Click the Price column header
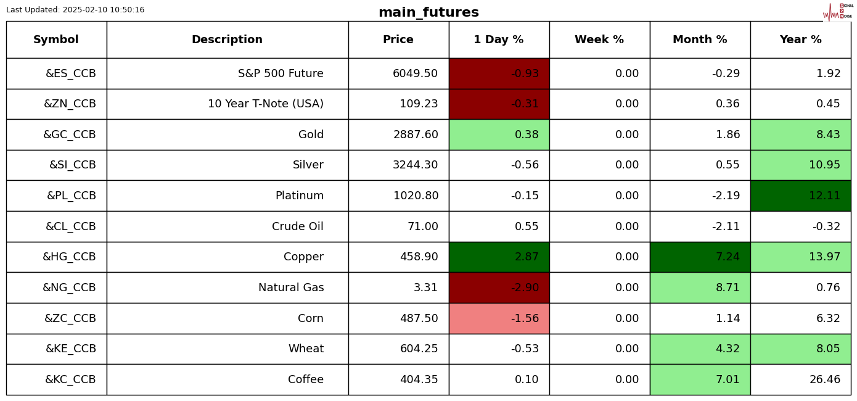The width and height of the screenshot is (857, 401). click(x=398, y=40)
